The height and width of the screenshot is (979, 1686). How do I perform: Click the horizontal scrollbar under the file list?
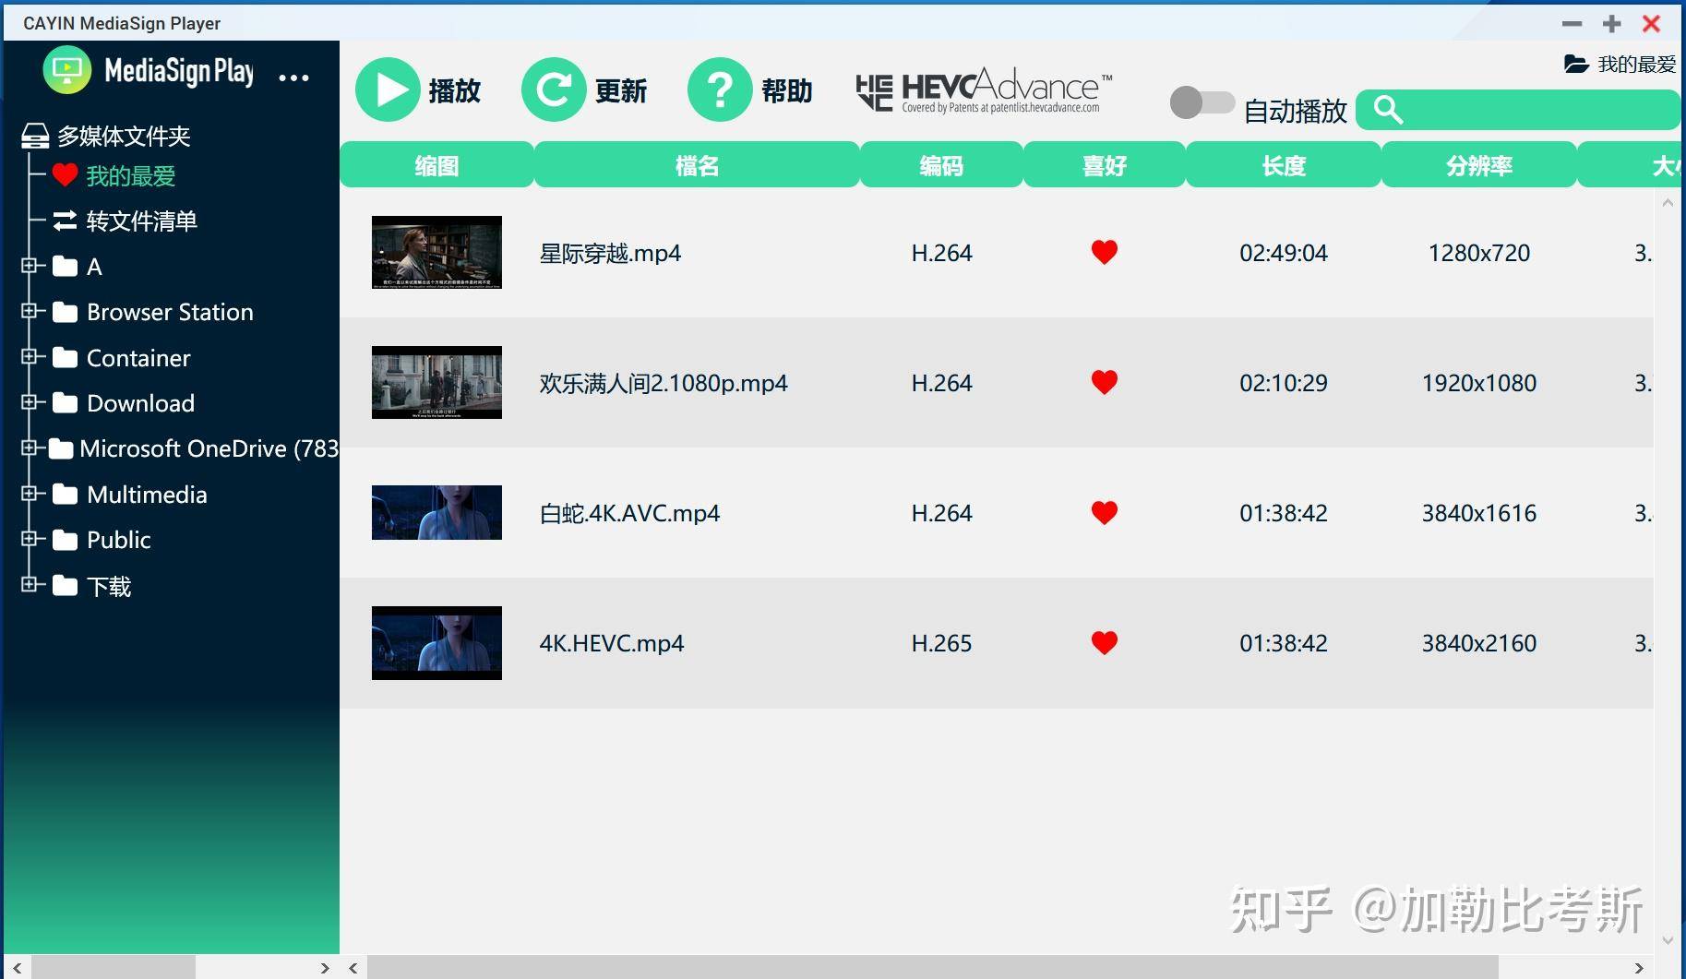click(931, 967)
